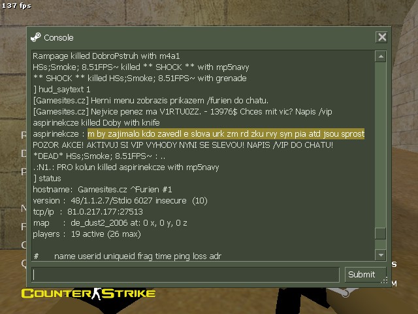This screenshot has width=418, height=314.
Task: Click the Console title text
Action: click(59, 38)
